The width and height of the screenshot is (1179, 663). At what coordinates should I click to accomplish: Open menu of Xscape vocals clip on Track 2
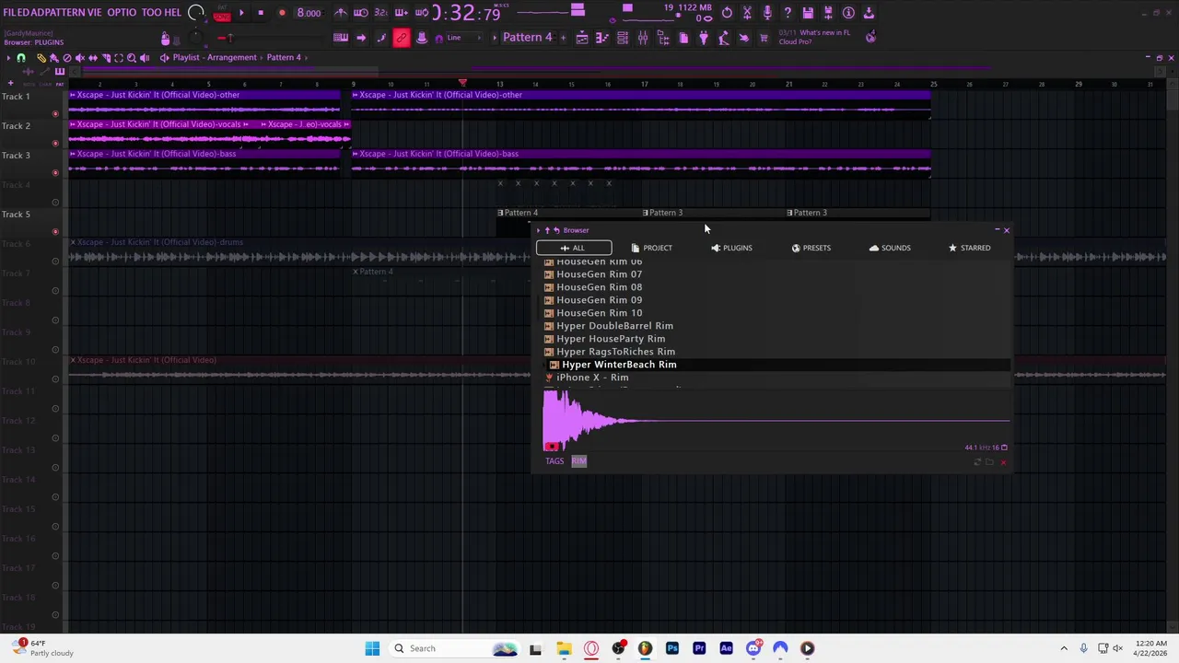(x=73, y=124)
